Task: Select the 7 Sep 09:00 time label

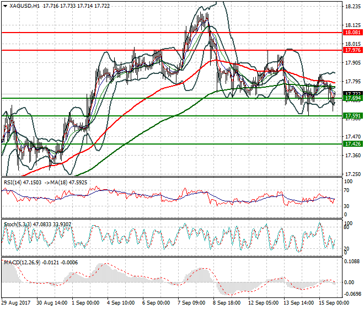Action: point(192,303)
